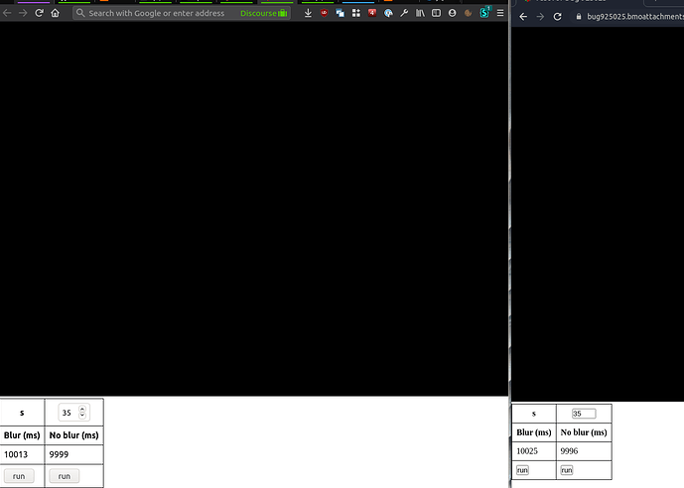Click the blue overlapping-windows extension icon
The image size is (684, 488).
click(x=340, y=13)
